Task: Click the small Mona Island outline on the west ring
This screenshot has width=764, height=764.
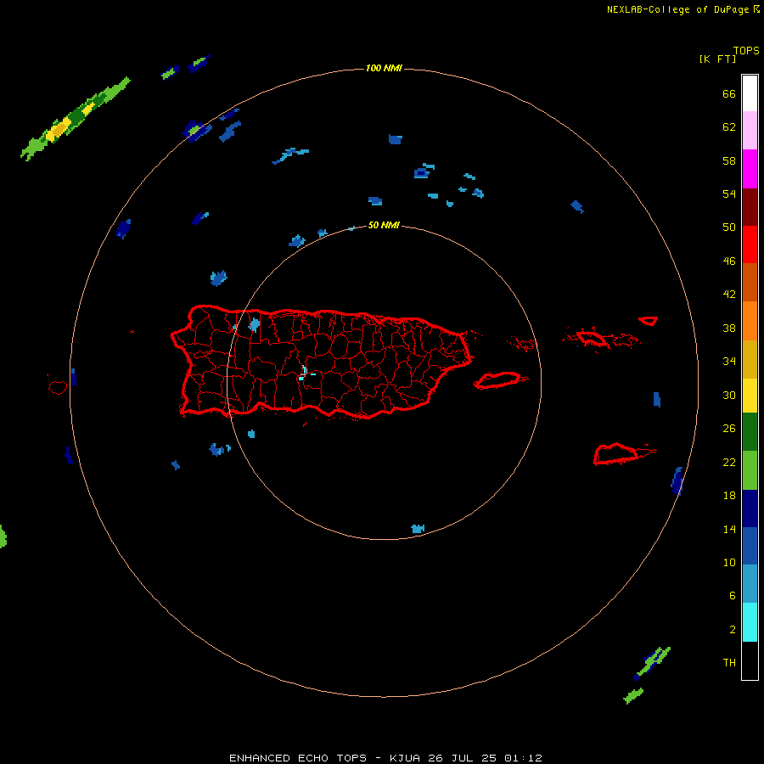Action: (58, 387)
